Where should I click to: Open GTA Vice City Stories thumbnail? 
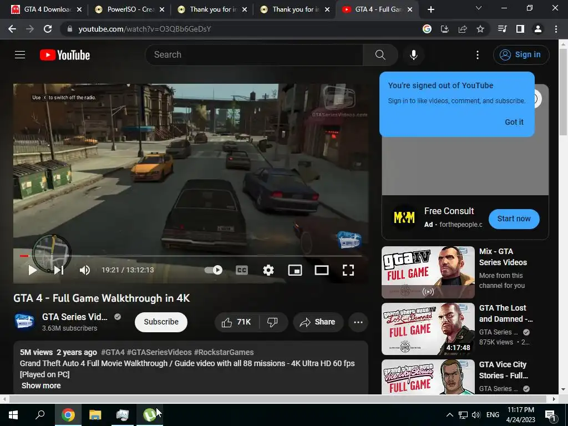tap(428, 377)
